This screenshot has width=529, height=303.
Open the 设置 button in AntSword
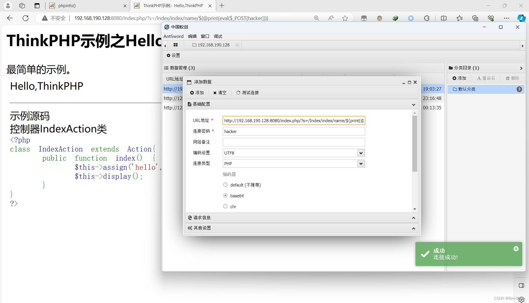(173, 56)
